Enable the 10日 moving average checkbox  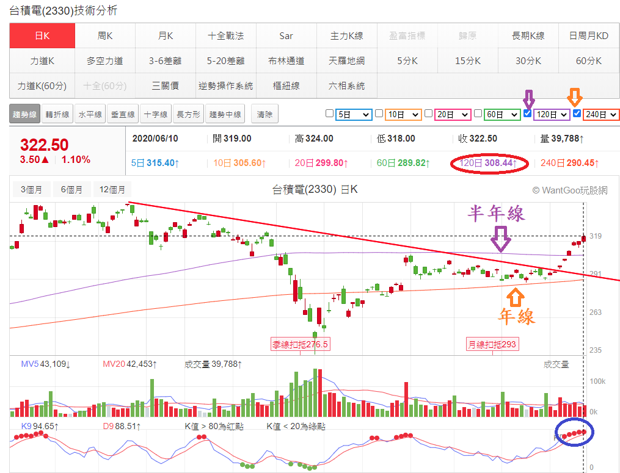[379, 114]
